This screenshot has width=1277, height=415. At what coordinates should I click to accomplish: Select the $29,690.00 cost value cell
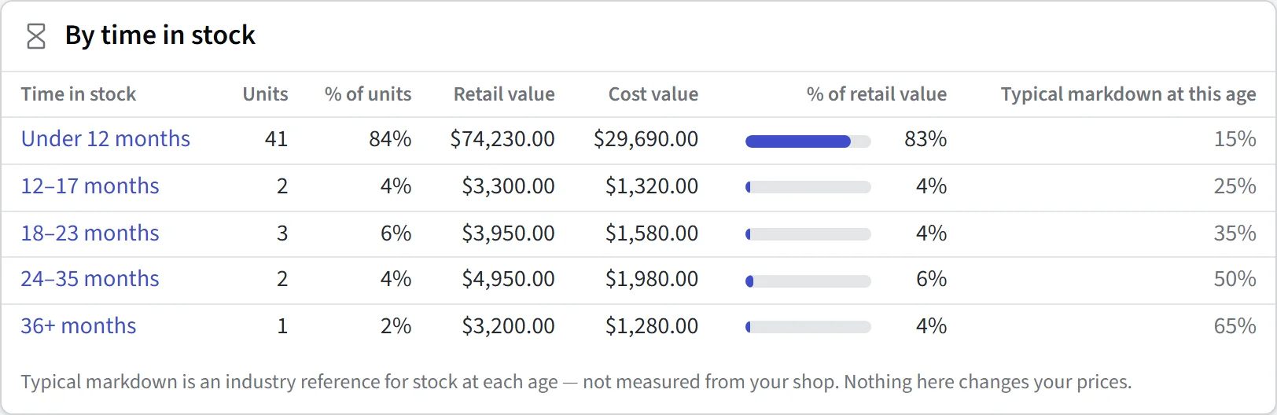click(646, 139)
